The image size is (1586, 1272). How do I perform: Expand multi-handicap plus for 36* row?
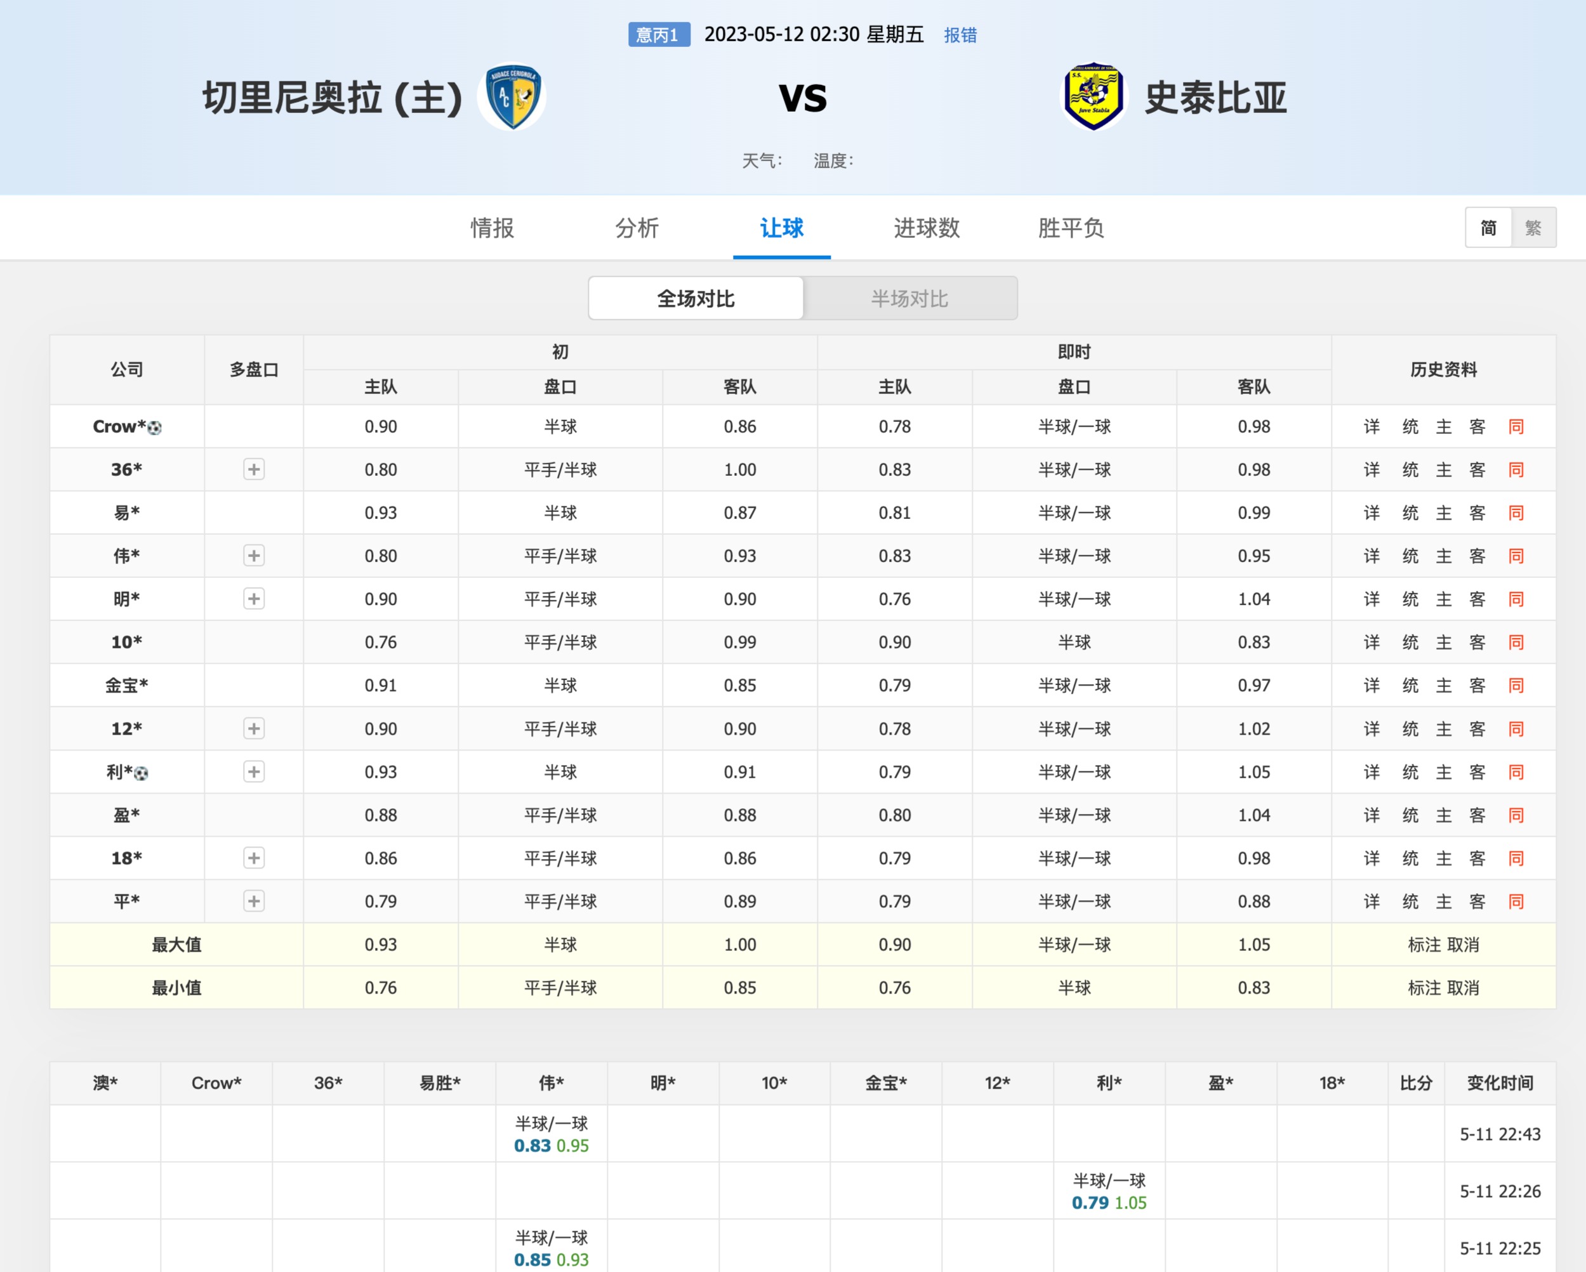pos(254,469)
